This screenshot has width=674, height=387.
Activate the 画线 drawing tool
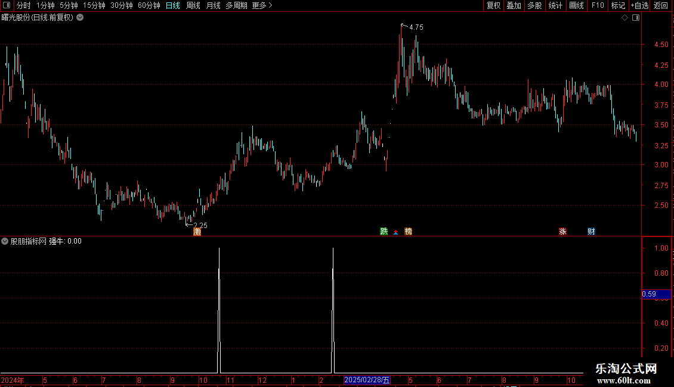(x=576, y=5)
